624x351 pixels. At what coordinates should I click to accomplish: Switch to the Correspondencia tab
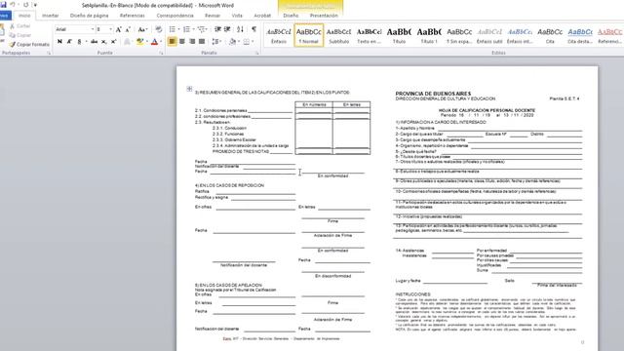click(175, 16)
